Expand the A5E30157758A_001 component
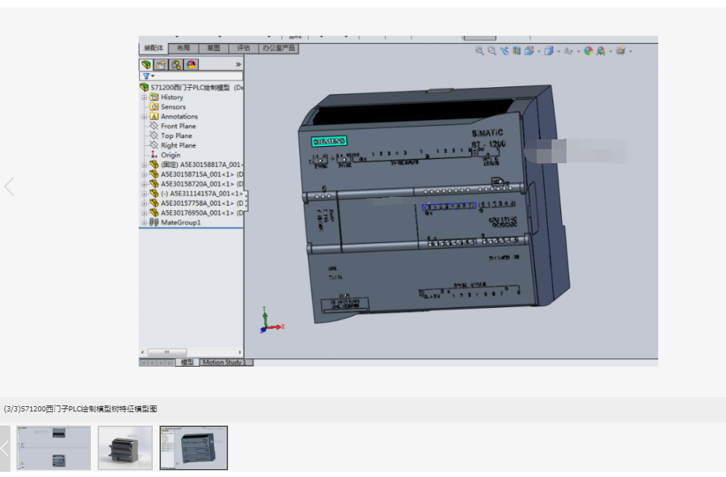Screen dimensions: 726x477 pos(144,203)
